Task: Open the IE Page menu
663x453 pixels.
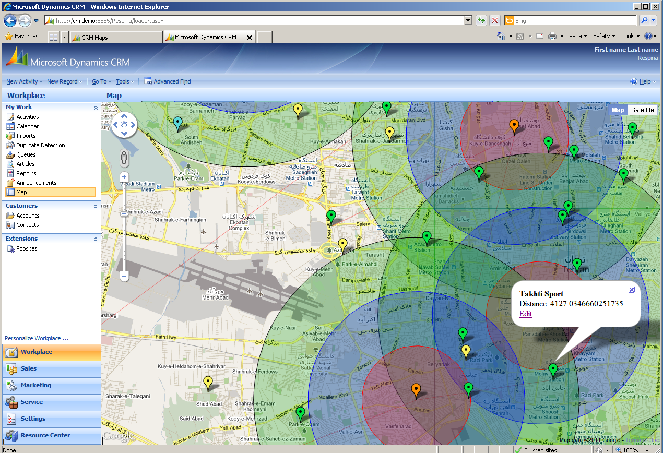Action: click(x=578, y=37)
